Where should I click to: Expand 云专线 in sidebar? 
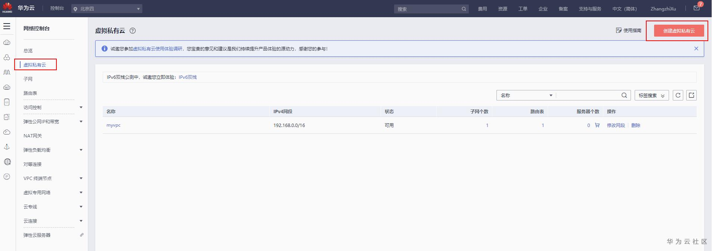pyautogui.click(x=81, y=207)
